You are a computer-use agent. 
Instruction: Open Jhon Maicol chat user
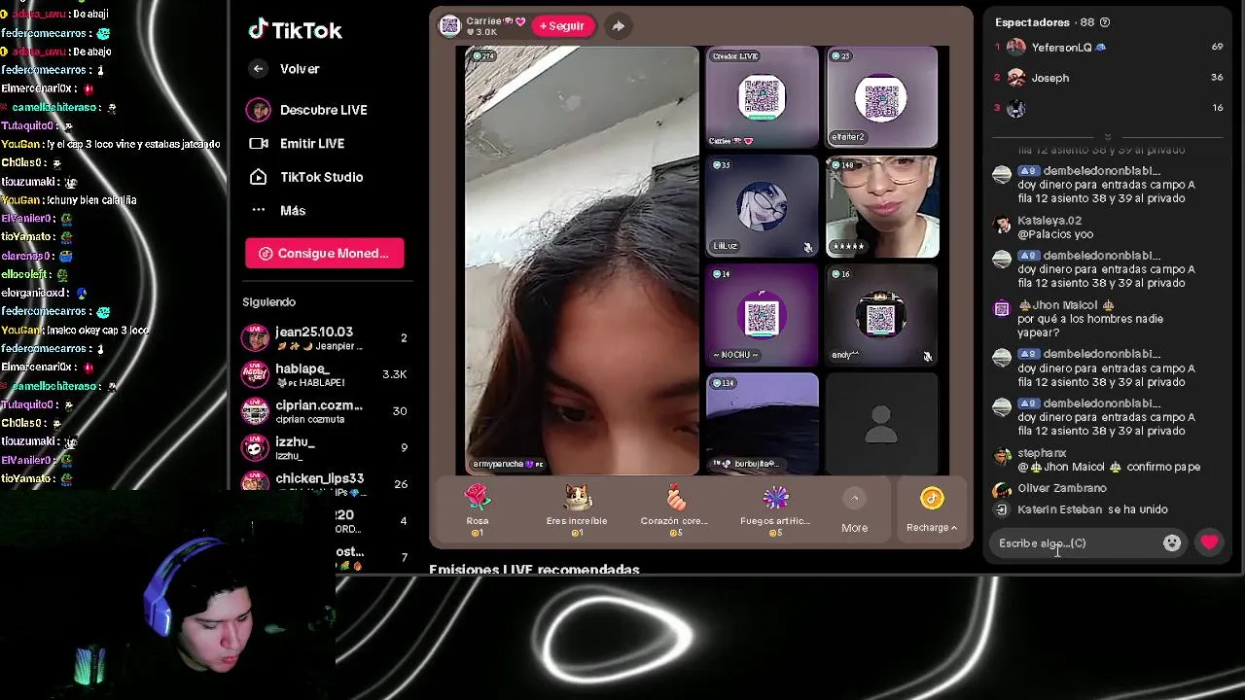pyautogui.click(x=1066, y=305)
